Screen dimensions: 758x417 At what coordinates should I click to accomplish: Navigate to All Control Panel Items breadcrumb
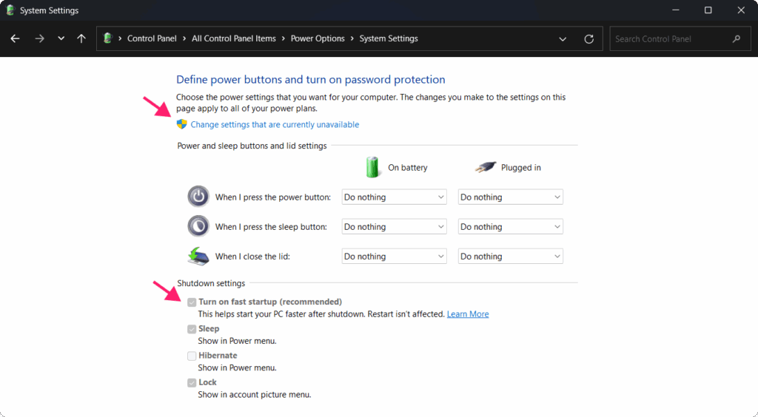click(233, 38)
